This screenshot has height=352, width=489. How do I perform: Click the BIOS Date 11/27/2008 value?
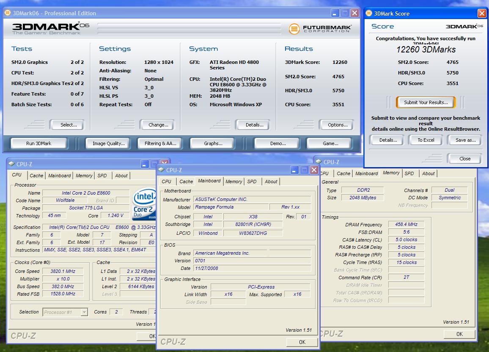(252, 268)
